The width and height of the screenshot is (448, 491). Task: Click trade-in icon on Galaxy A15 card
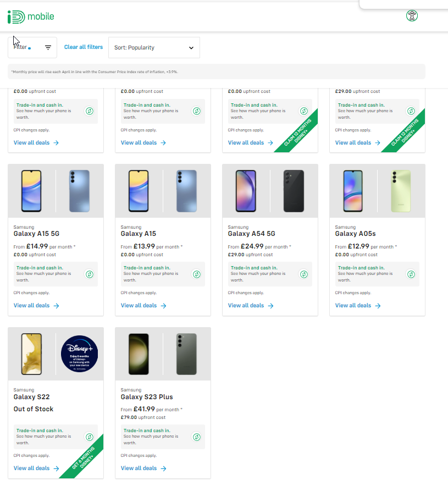point(197,274)
